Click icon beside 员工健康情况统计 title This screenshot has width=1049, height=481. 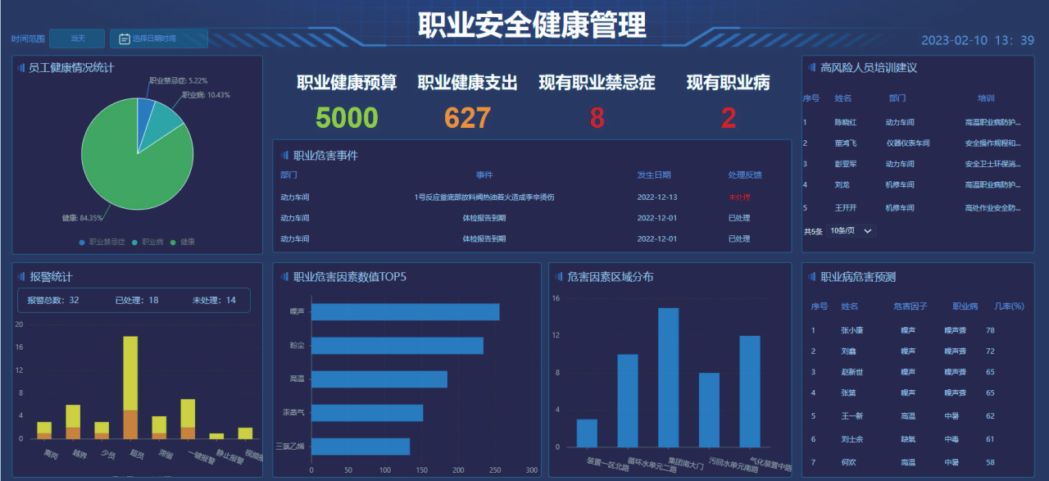click(20, 68)
